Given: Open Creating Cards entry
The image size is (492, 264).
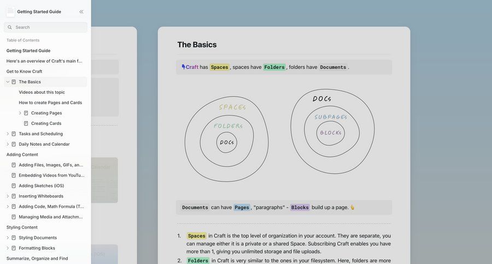Looking at the screenshot, I should (x=46, y=123).
